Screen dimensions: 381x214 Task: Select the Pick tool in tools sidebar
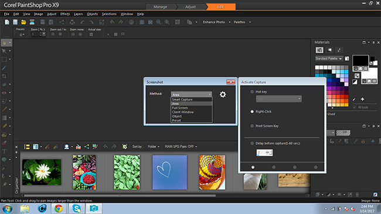pyautogui.click(x=4, y=51)
